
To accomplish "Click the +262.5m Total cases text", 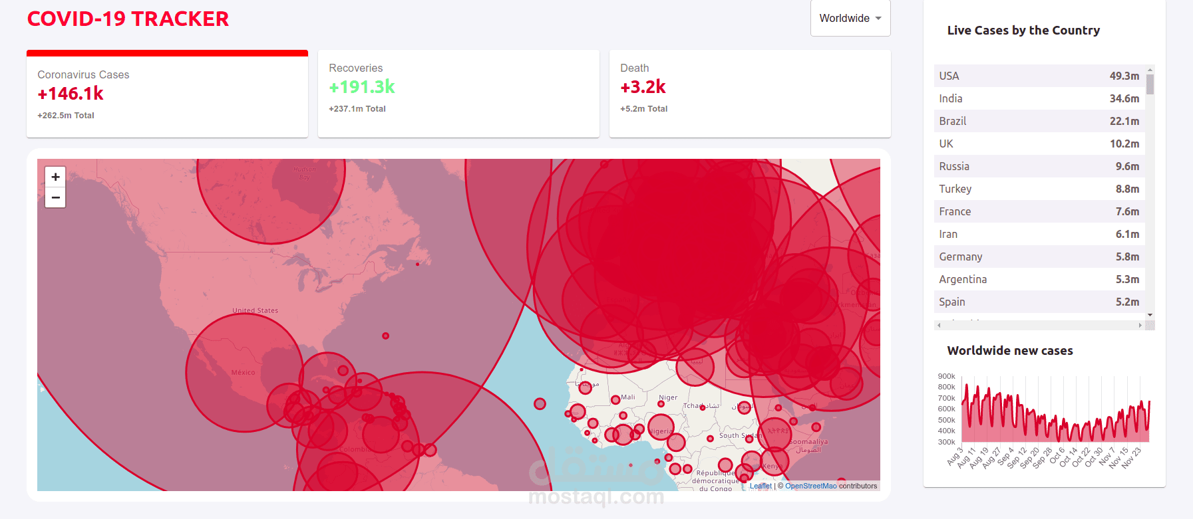I will [66, 116].
